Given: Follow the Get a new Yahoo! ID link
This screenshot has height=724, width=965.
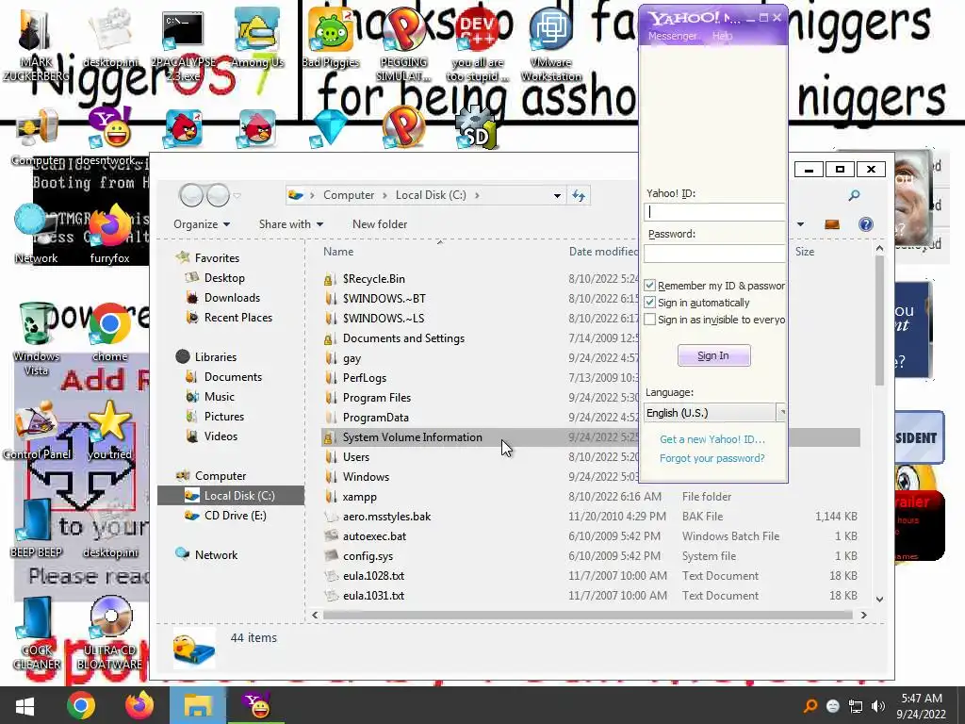Looking at the screenshot, I should [712, 439].
